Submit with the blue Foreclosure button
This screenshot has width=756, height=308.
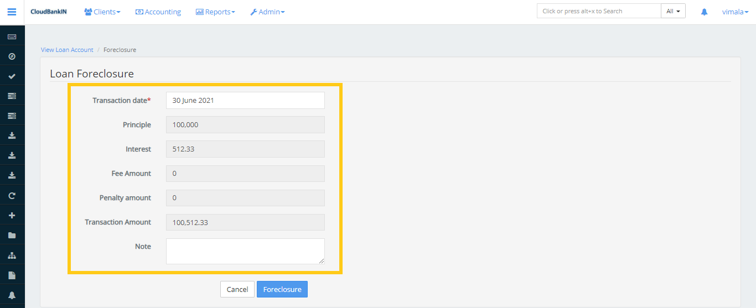point(282,289)
